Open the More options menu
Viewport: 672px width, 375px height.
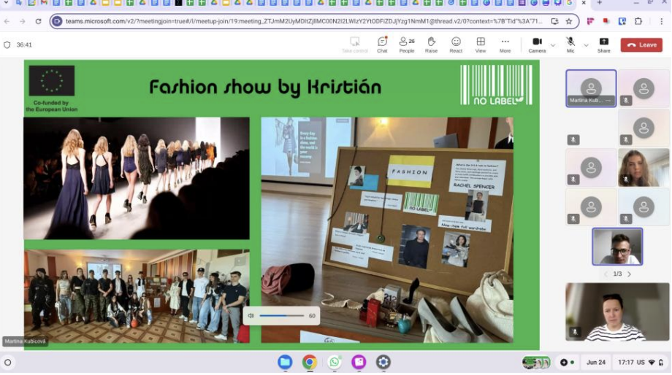(505, 45)
